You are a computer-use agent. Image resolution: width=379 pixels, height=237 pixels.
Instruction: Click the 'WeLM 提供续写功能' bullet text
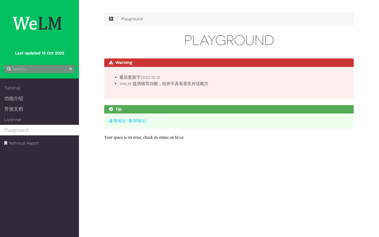click(x=164, y=84)
